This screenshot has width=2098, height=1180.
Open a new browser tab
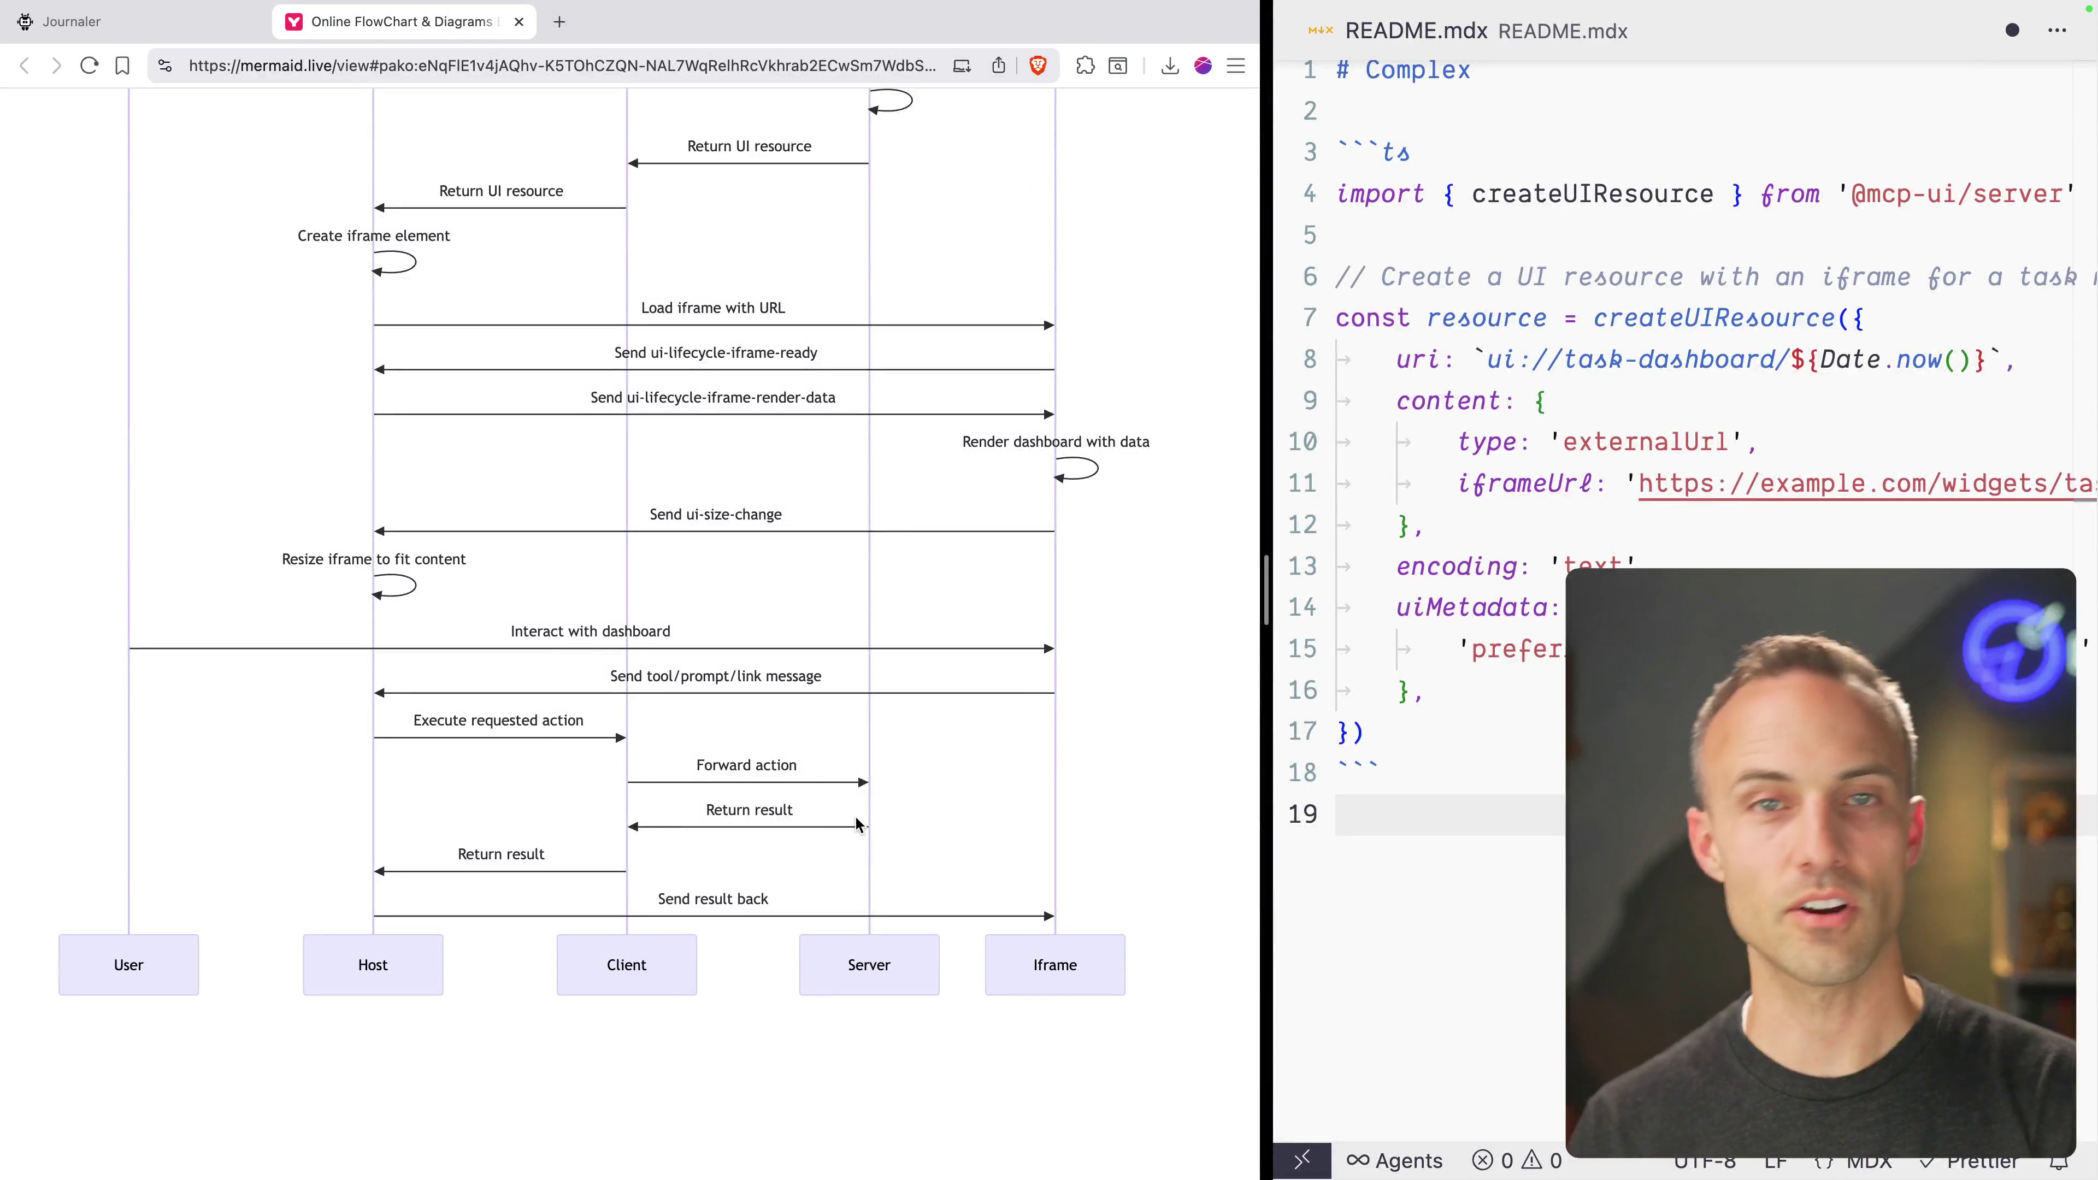coord(559,22)
